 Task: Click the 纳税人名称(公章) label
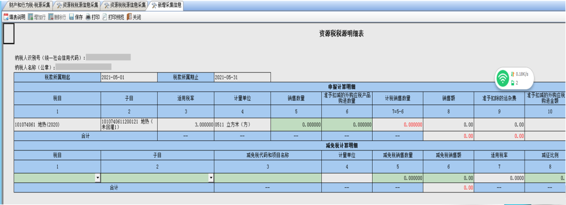(x=35, y=67)
